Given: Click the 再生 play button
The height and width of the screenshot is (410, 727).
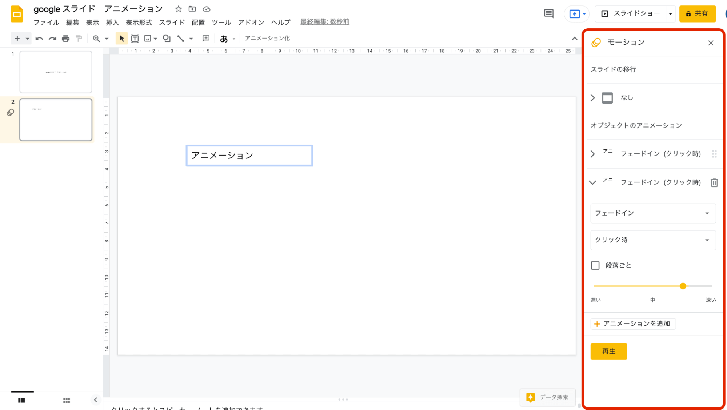Looking at the screenshot, I should [608, 351].
